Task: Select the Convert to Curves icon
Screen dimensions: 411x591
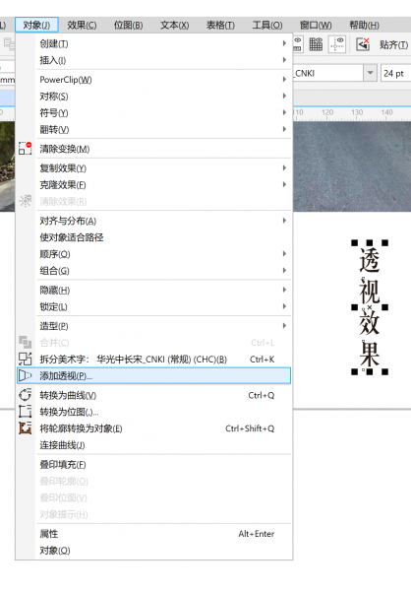Action: 25,395
